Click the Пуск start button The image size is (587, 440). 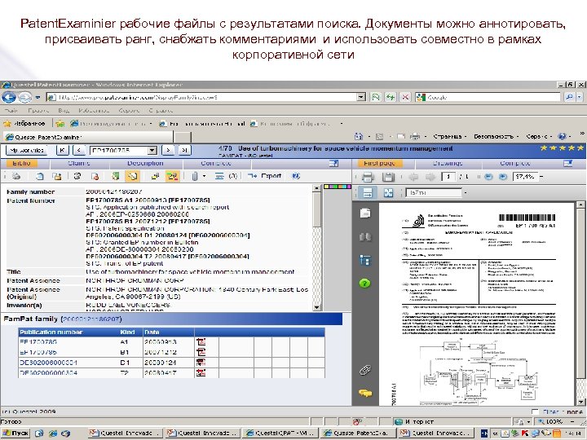15,433
